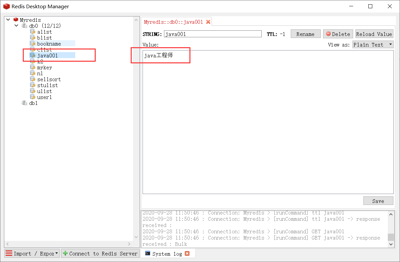Select the db0 (12/12) database node
The image size is (400, 262).
pos(45,26)
